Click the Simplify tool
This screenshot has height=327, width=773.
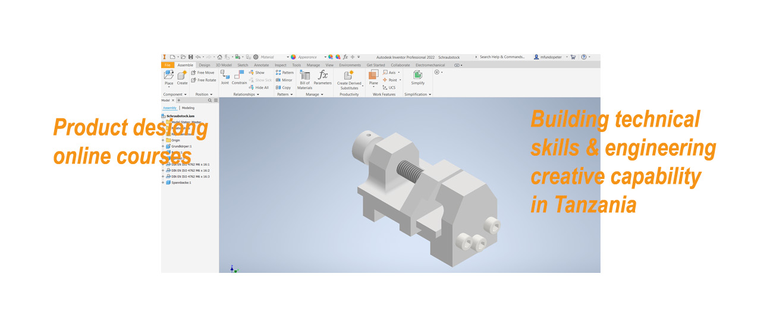pyautogui.click(x=418, y=77)
